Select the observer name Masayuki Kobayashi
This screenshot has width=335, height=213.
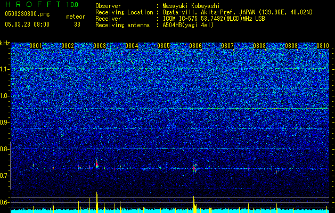(x=191, y=6)
